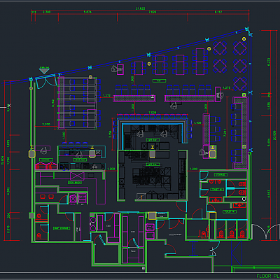
Task: Select the yellow column circle nearest the top-right corner
Action: 244,38
